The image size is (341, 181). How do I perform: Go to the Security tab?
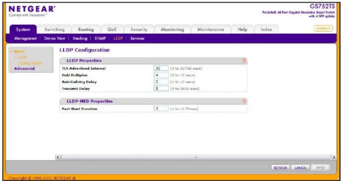(x=139, y=29)
